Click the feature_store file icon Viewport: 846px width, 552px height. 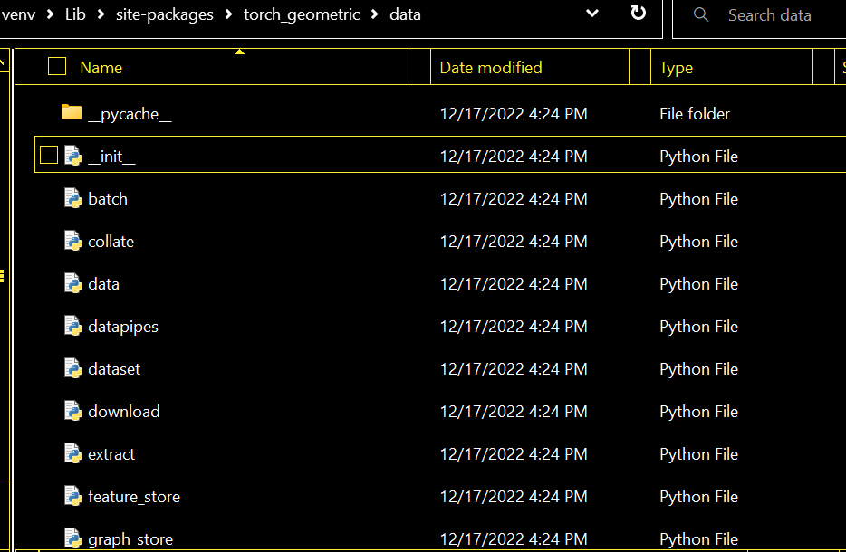click(x=73, y=496)
